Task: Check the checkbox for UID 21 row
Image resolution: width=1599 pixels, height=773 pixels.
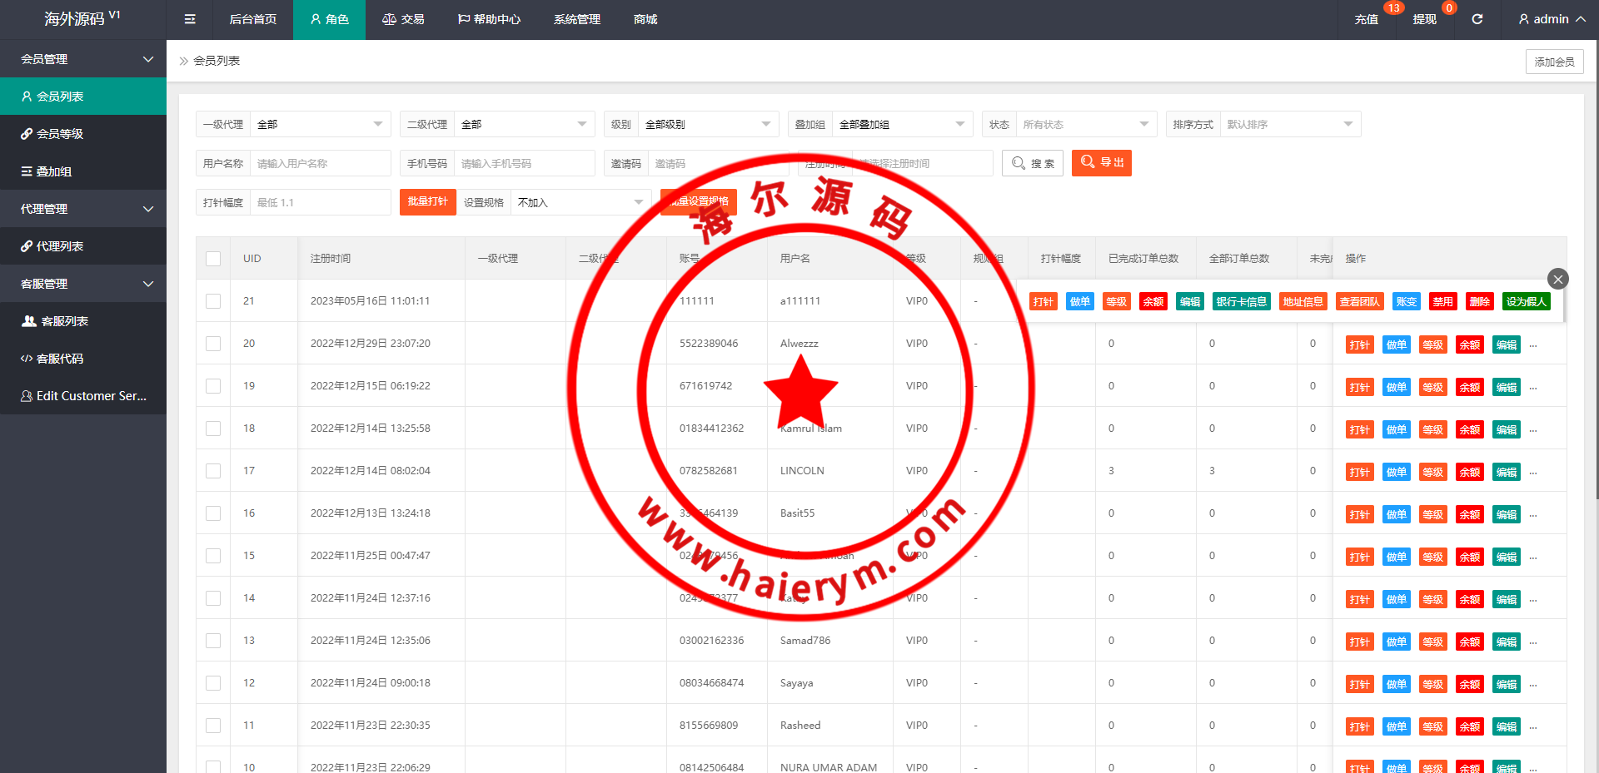Action: 213,301
